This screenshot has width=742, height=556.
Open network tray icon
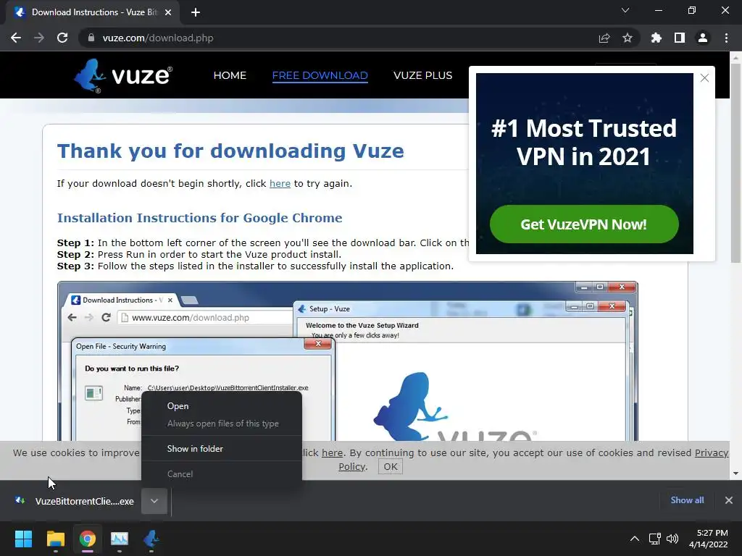pyautogui.click(x=655, y=539)
